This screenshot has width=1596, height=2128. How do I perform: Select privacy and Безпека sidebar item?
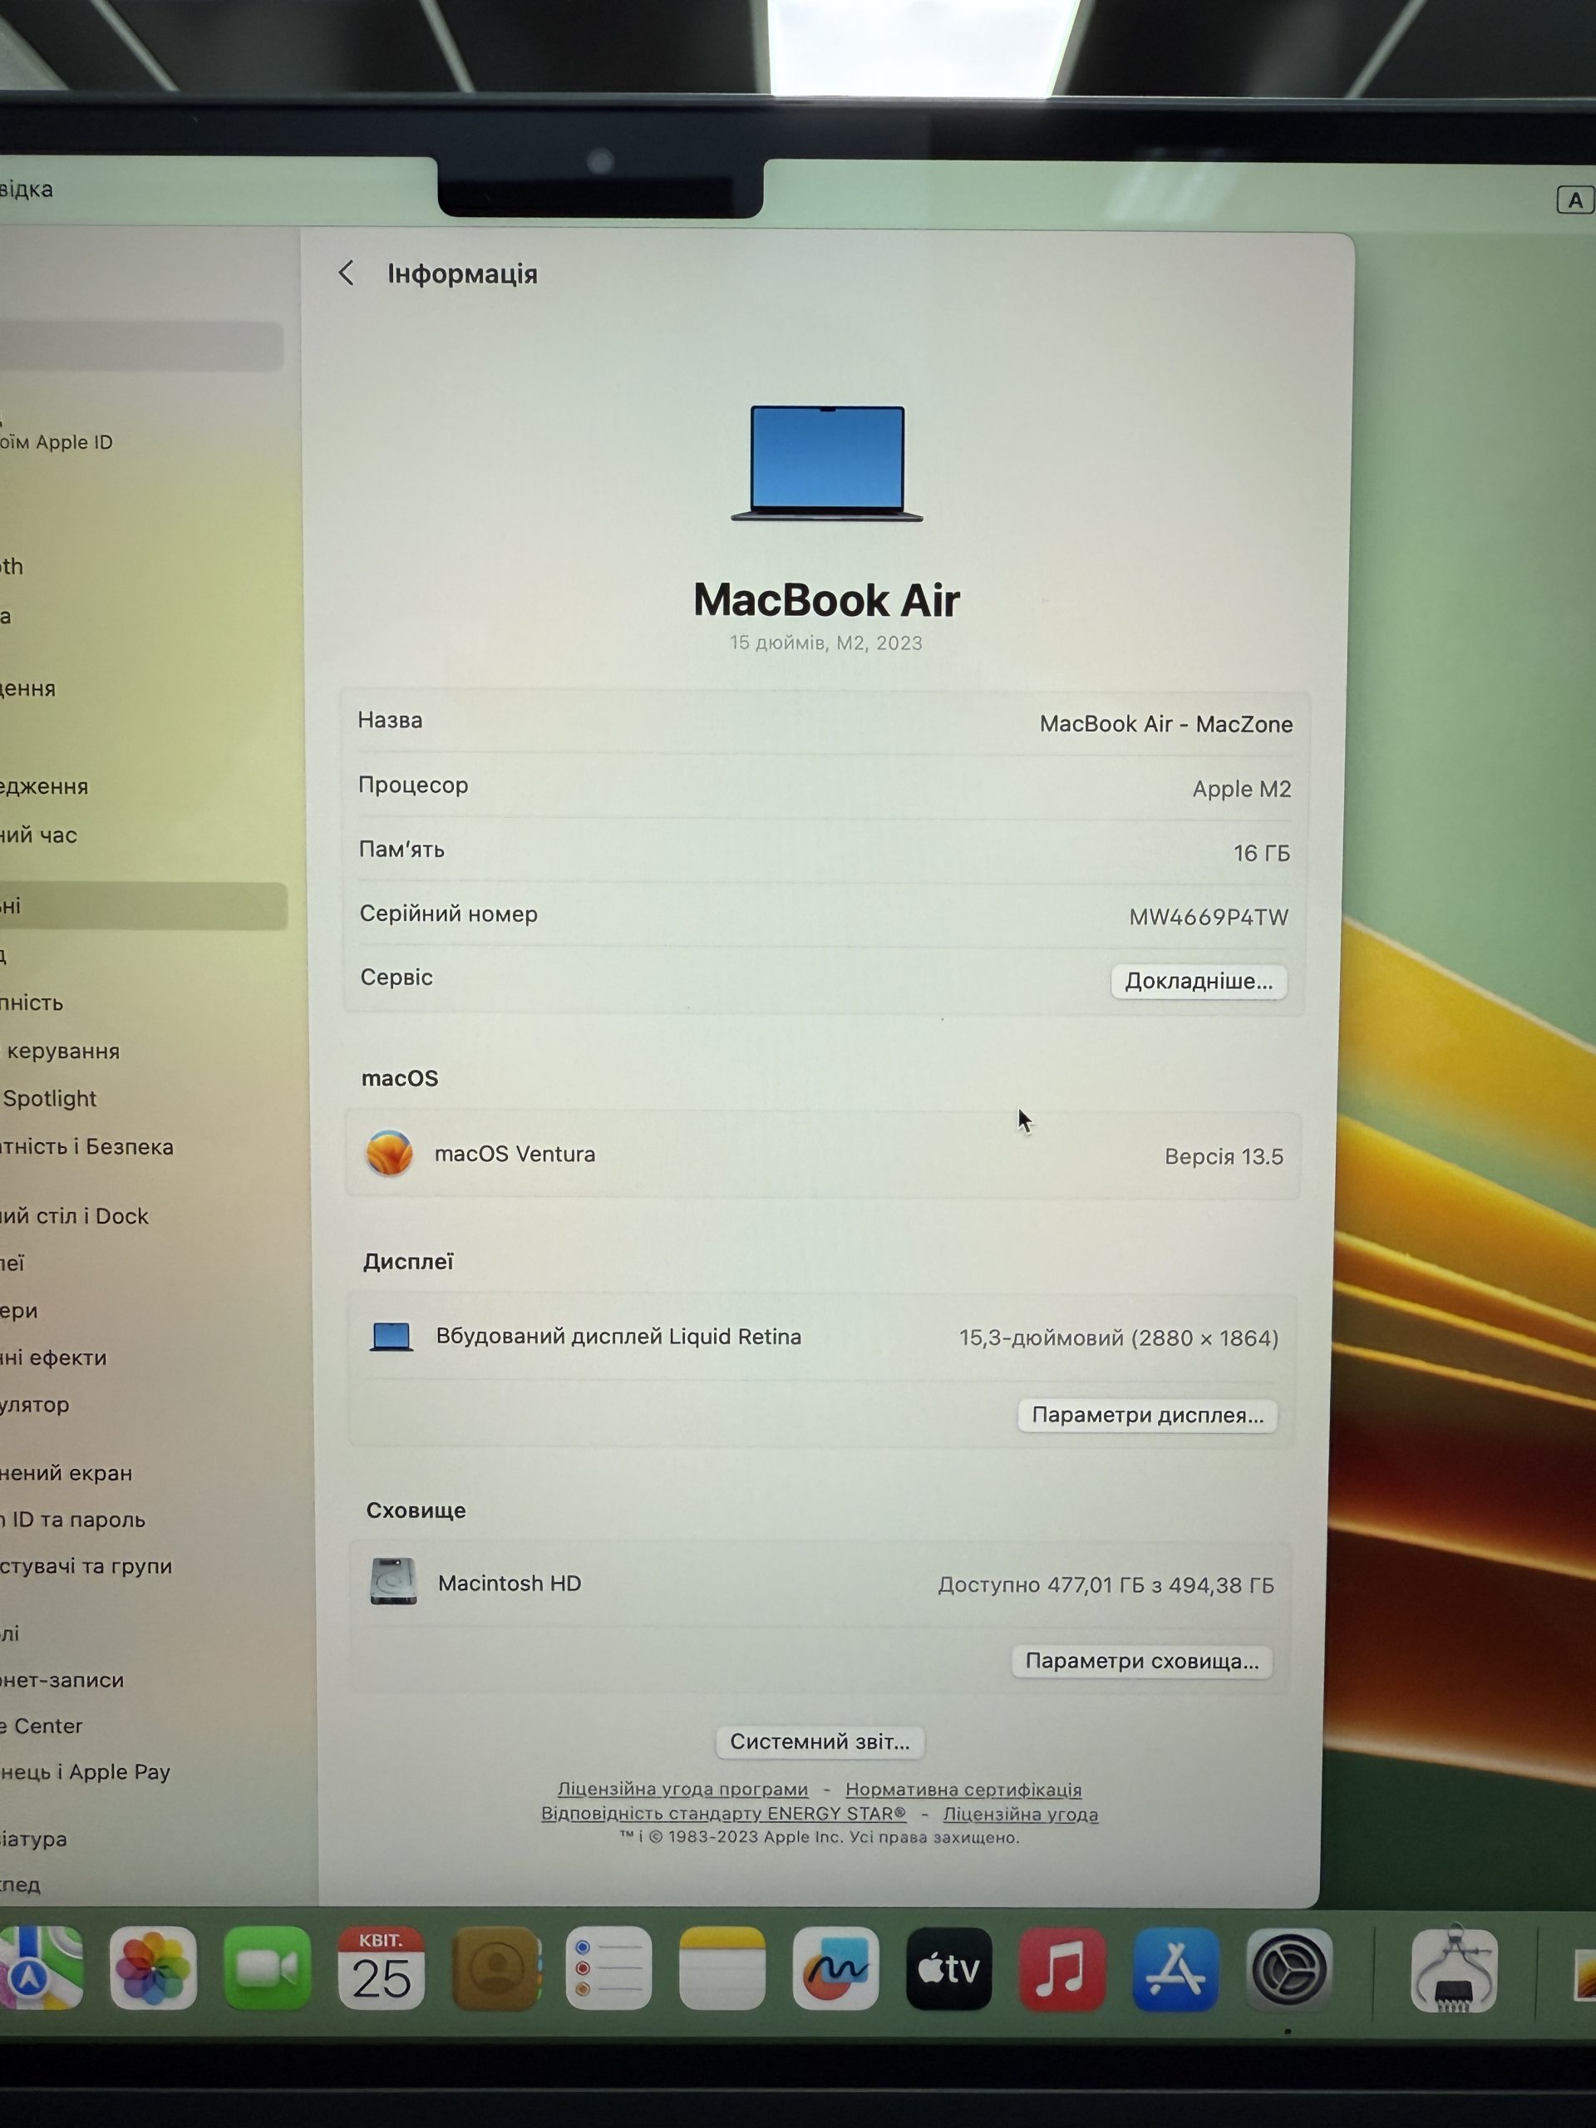pos(86,1145)
